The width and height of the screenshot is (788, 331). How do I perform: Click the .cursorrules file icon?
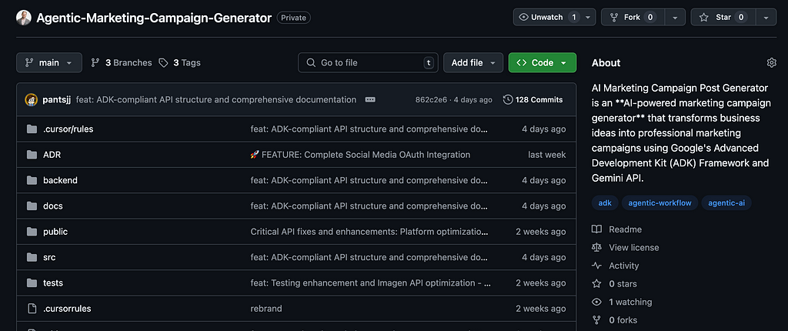coord(32,309)
